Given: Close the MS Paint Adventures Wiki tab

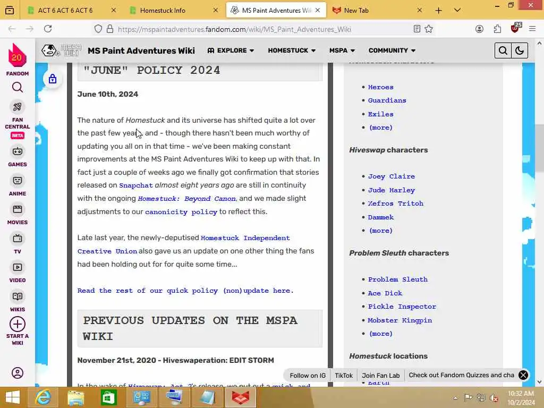Looking at the screenshot, I should 318,11.
